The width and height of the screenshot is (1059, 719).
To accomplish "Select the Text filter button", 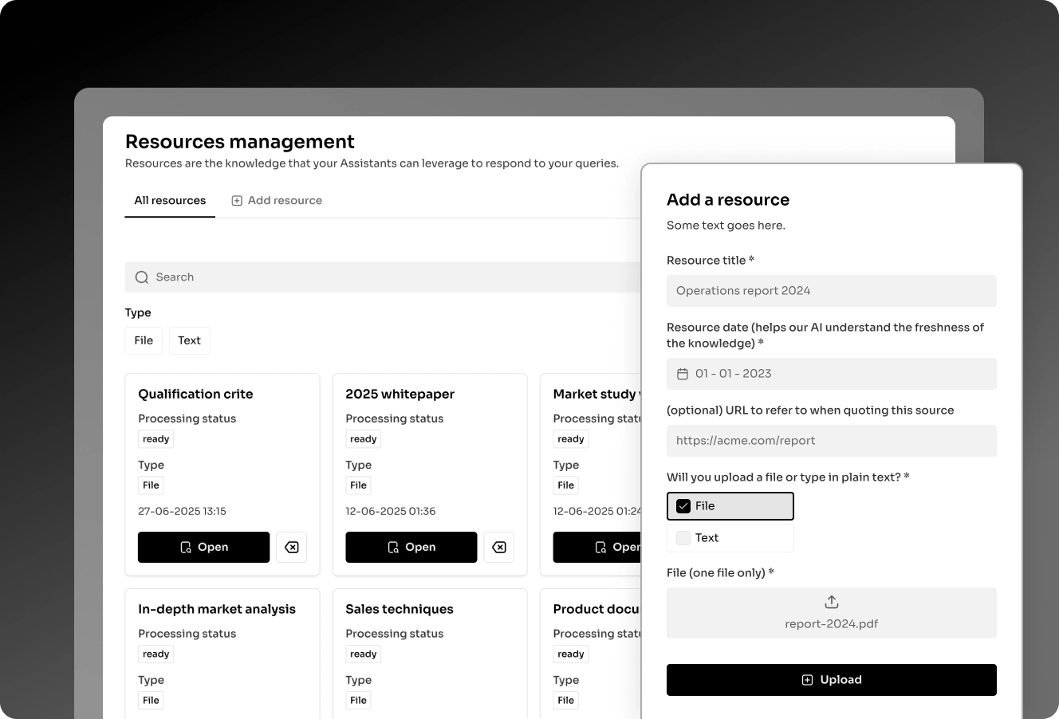I will point(189,340).
